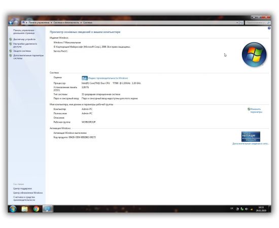The image size is (279, 228).
Task: Open 'Защита системы' link
Action: [x=22, y=51]
